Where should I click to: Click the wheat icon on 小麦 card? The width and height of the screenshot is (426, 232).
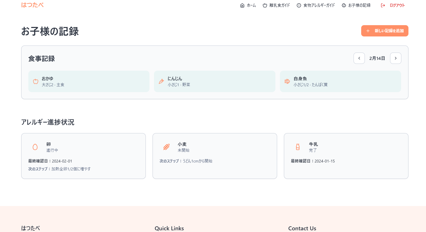click(166, 147)
